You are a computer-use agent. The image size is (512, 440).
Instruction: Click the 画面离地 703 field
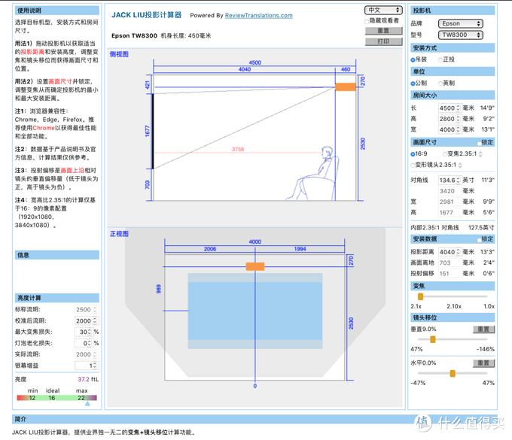pyautogui.click(x=450, y=262)
